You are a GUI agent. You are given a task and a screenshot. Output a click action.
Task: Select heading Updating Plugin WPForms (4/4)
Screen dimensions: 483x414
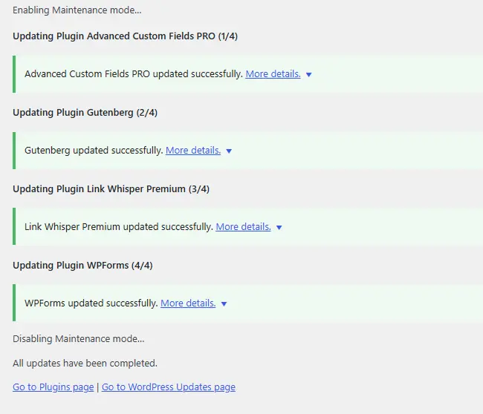tap(82, 265)
